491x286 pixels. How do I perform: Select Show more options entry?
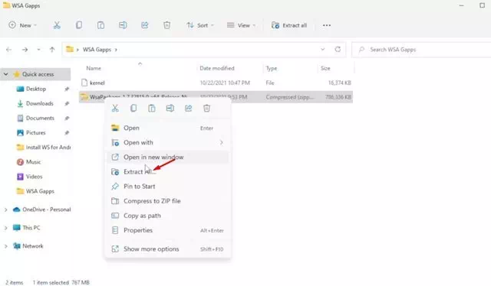pyautogui.click(x=168, y=249)
